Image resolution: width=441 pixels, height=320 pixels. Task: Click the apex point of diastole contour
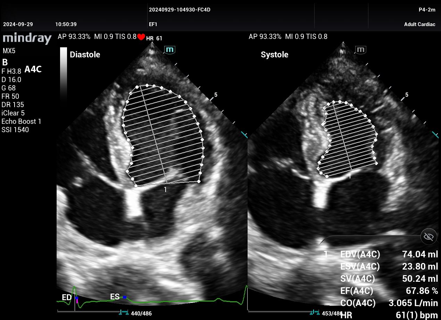tap(147, 85)
